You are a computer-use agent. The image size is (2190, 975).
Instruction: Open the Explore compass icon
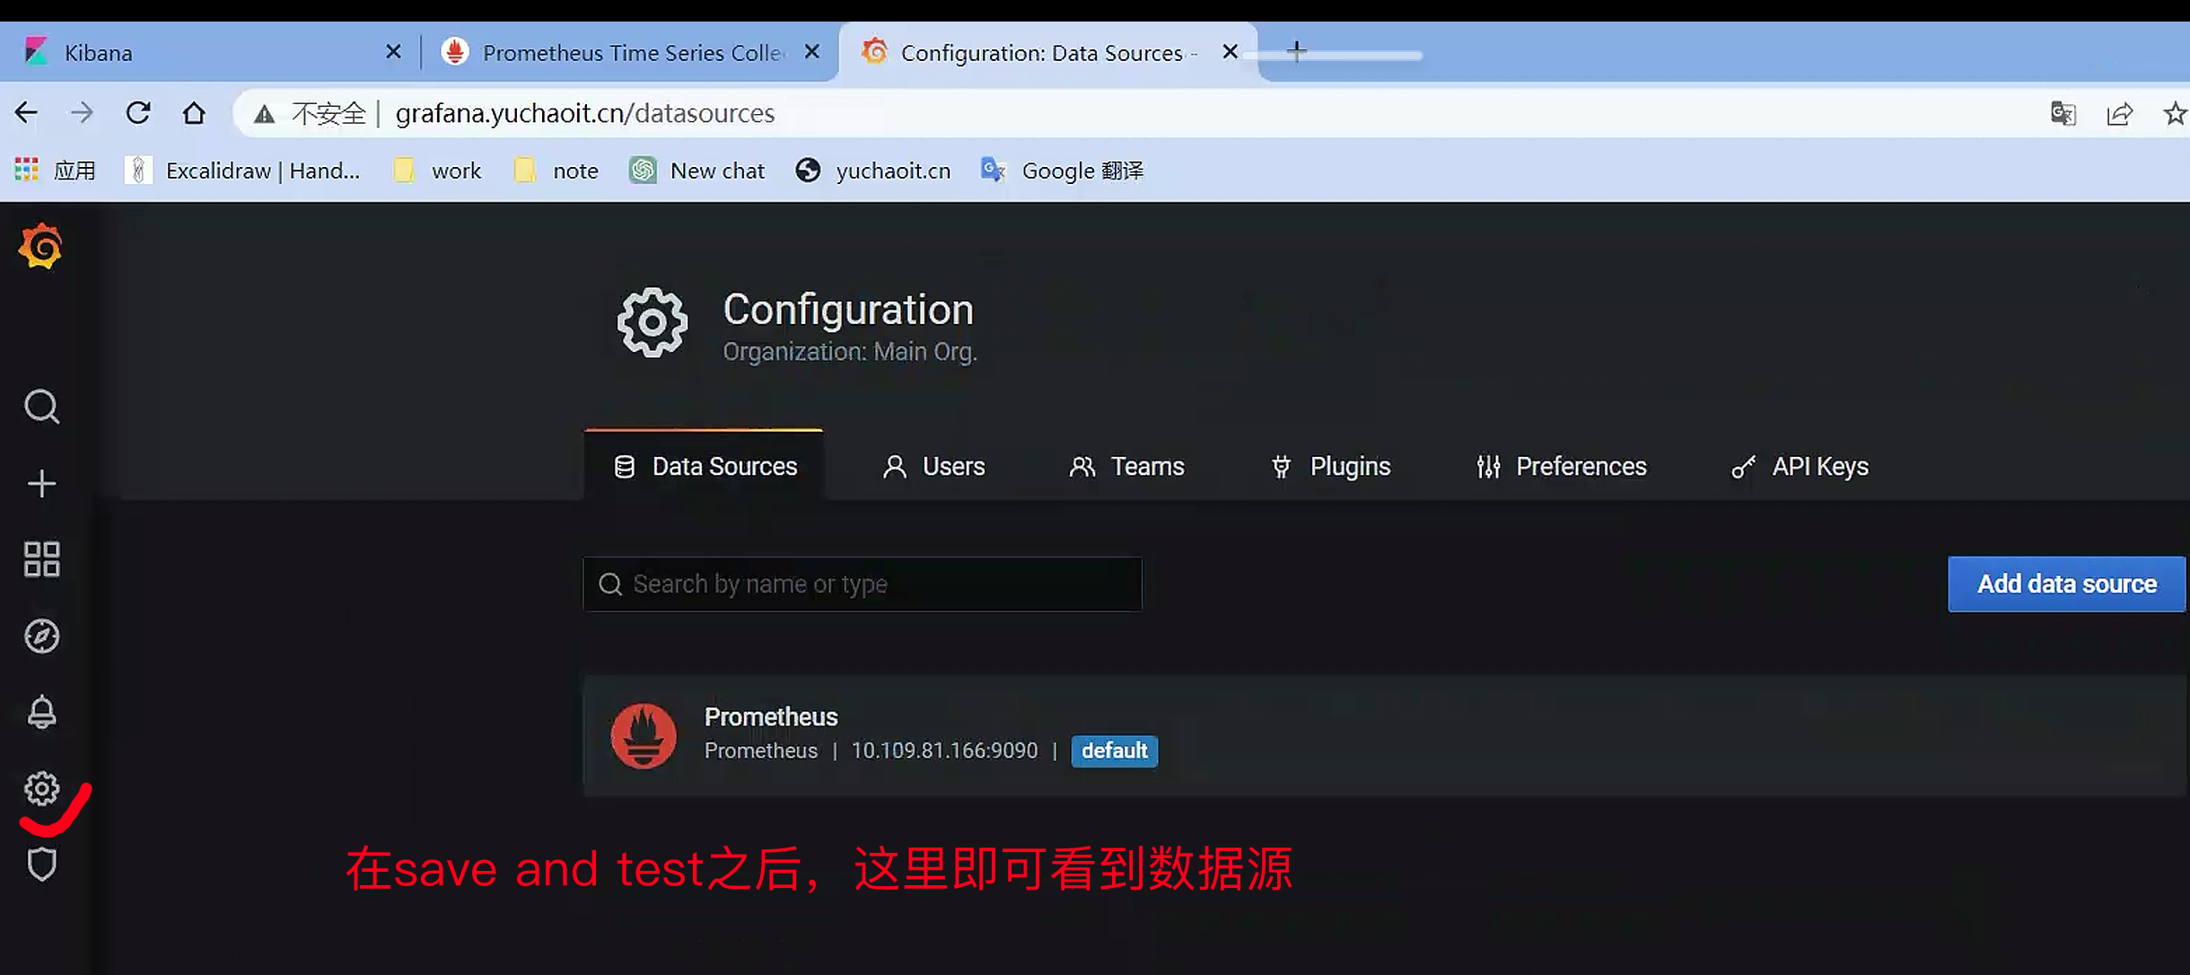point(41,636)
